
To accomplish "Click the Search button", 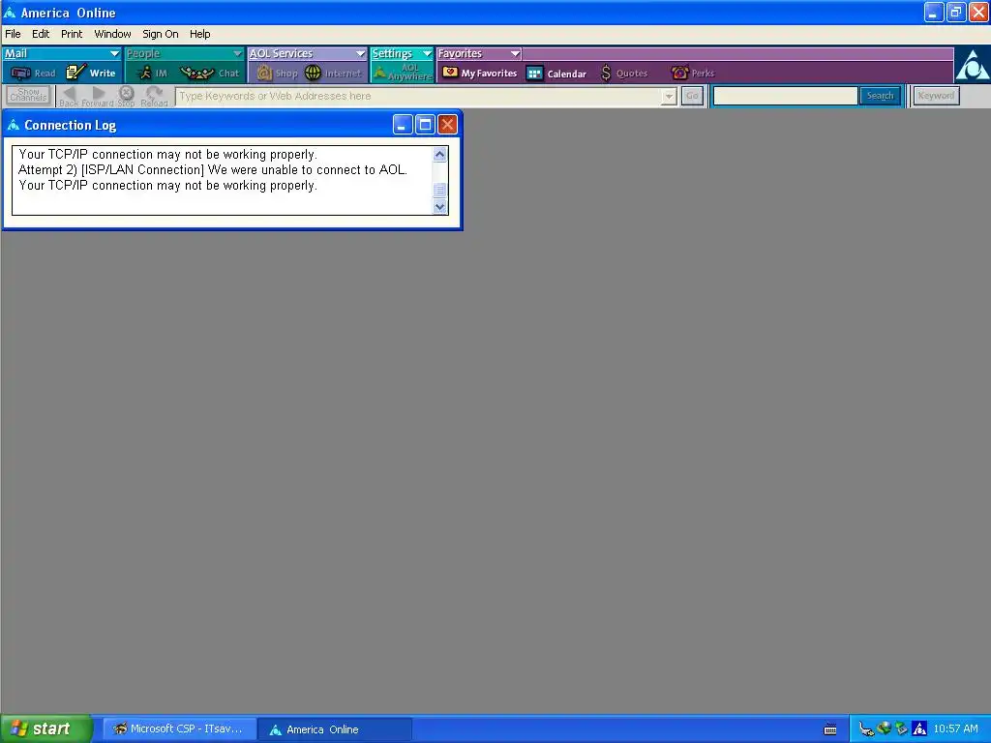I will tap(880, 96).
